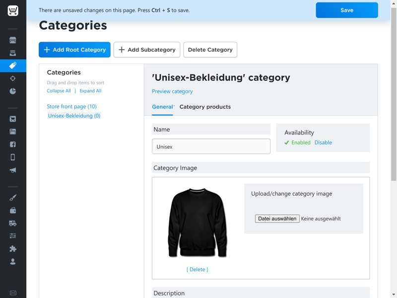Viewport: 397px width, 298px height.
Task: Open the design paintbrush icon
Action: click(13, 197)
